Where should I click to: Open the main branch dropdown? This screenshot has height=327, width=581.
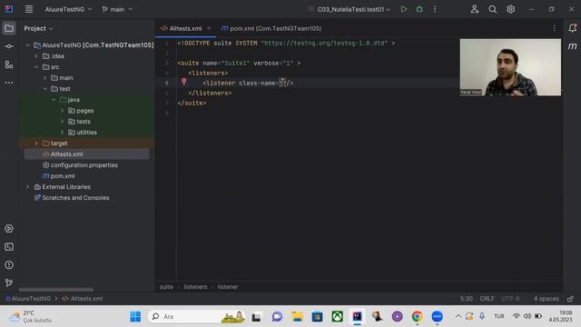[117, 9]
